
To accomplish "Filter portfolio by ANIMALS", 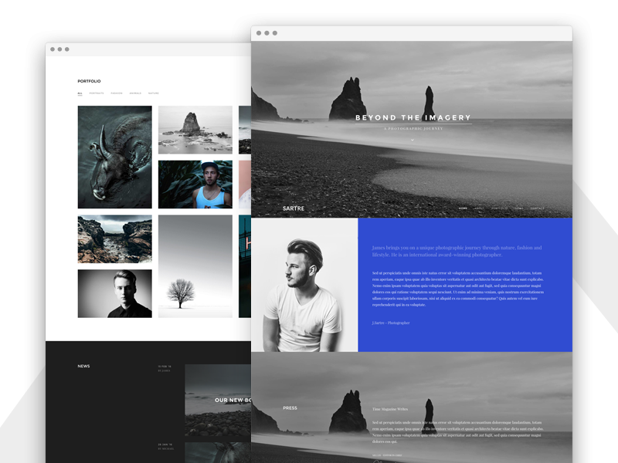I will (x=135, y=93).
